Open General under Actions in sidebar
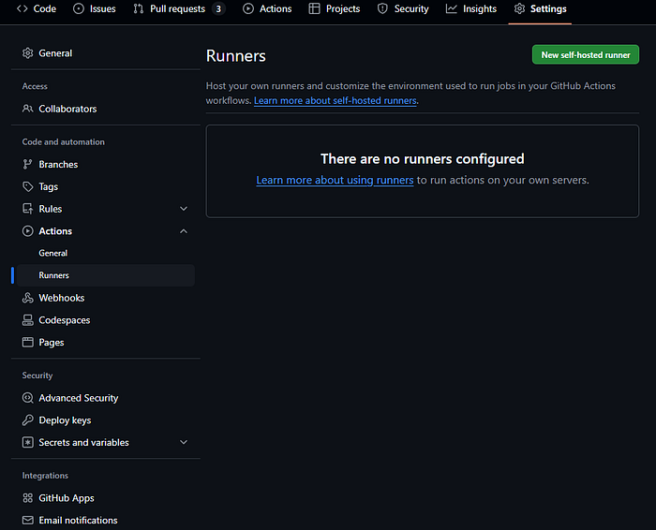 click(53, 254)
